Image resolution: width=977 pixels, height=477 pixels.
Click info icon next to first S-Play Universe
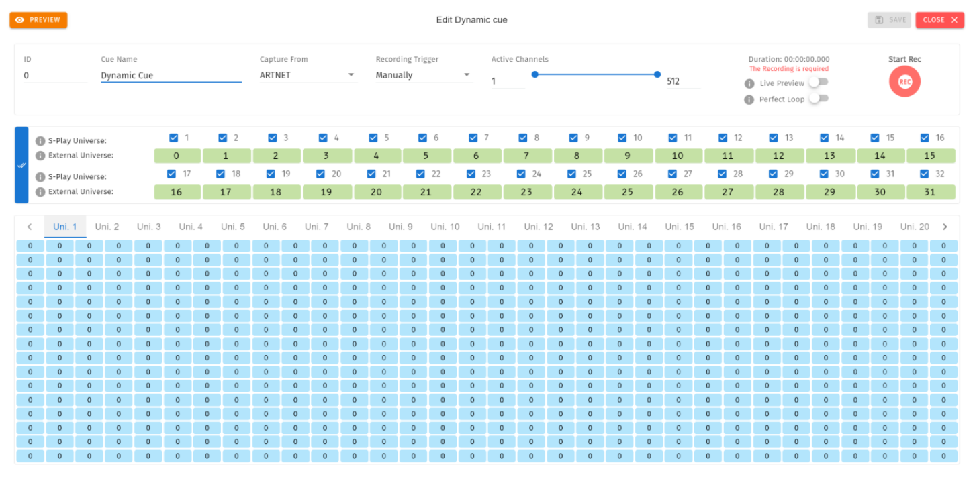coord(40,141)
